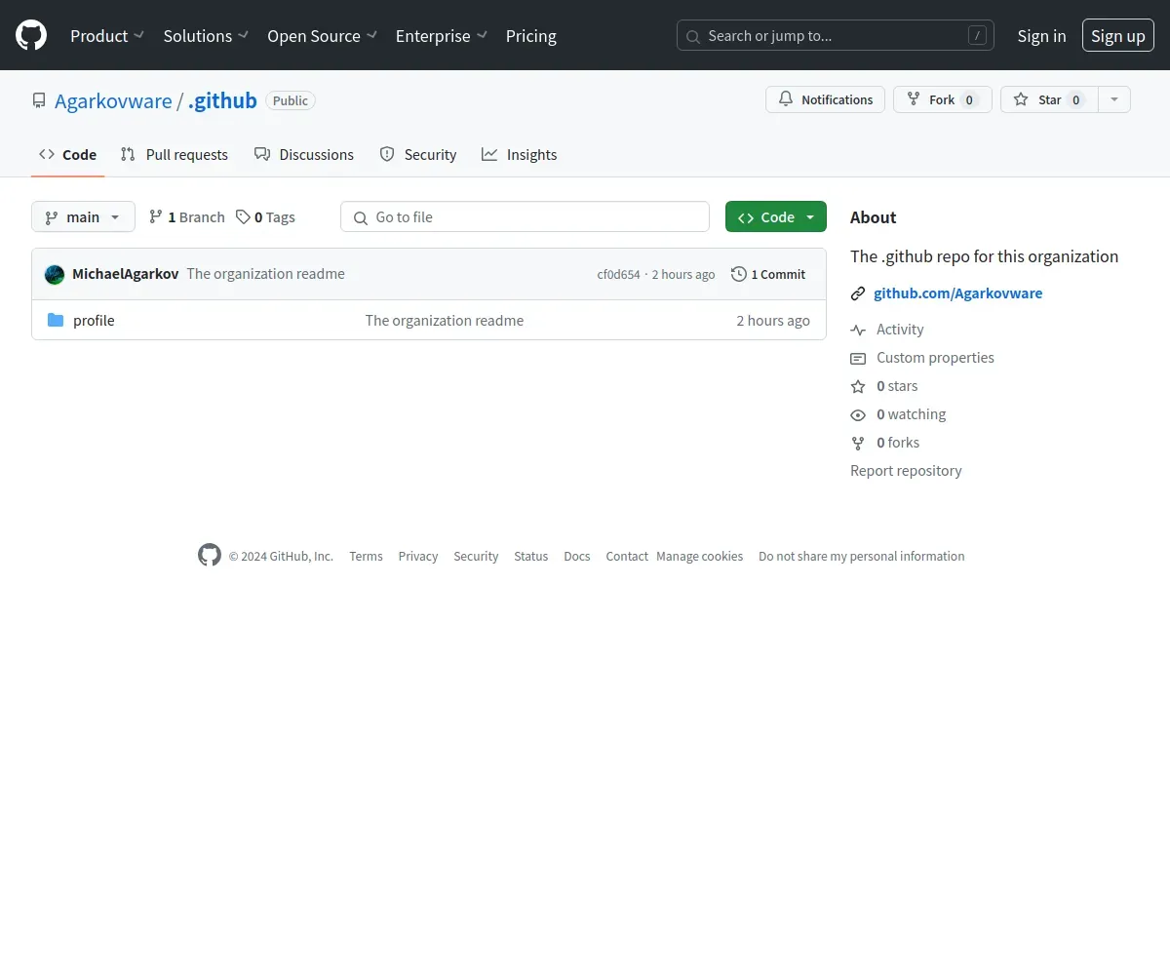Click Do not share my personal information
The image size is (1170, 975).
pyautogui.click(x=862, y=556)
